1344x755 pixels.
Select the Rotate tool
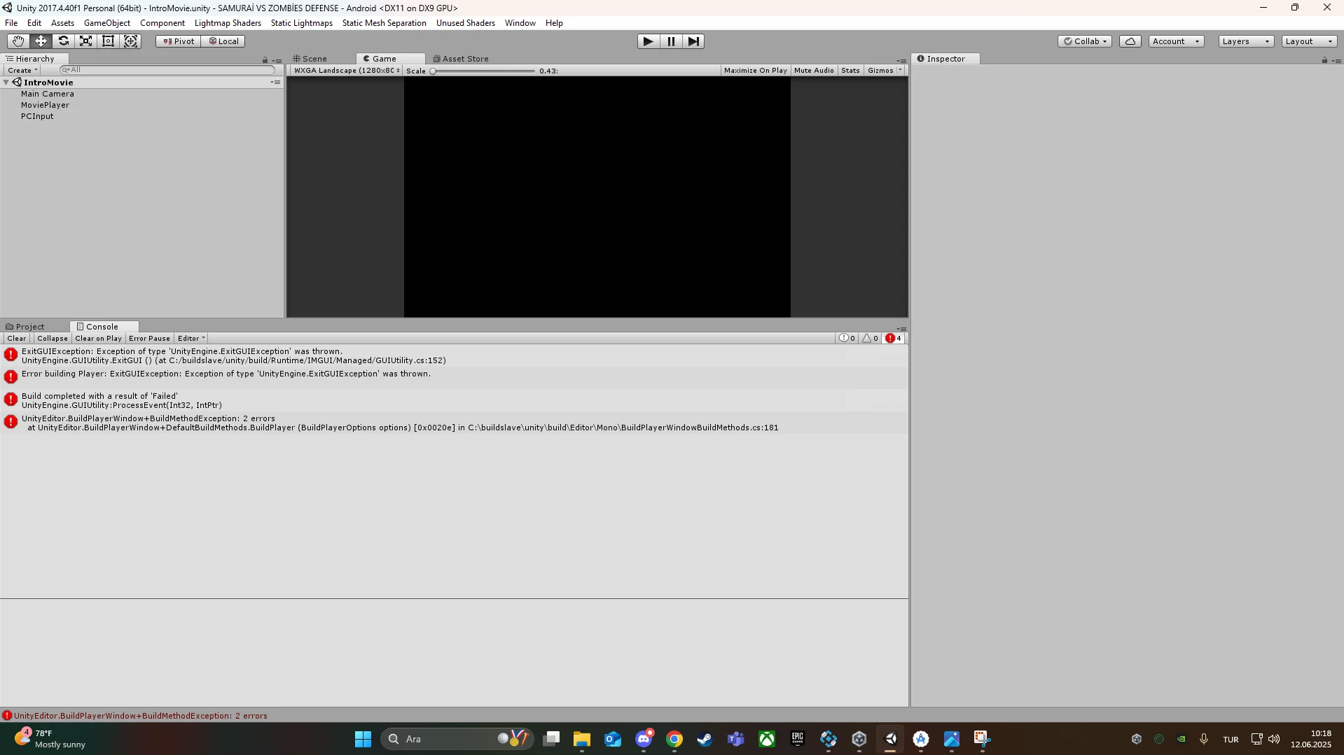click(x=63, y=41)
